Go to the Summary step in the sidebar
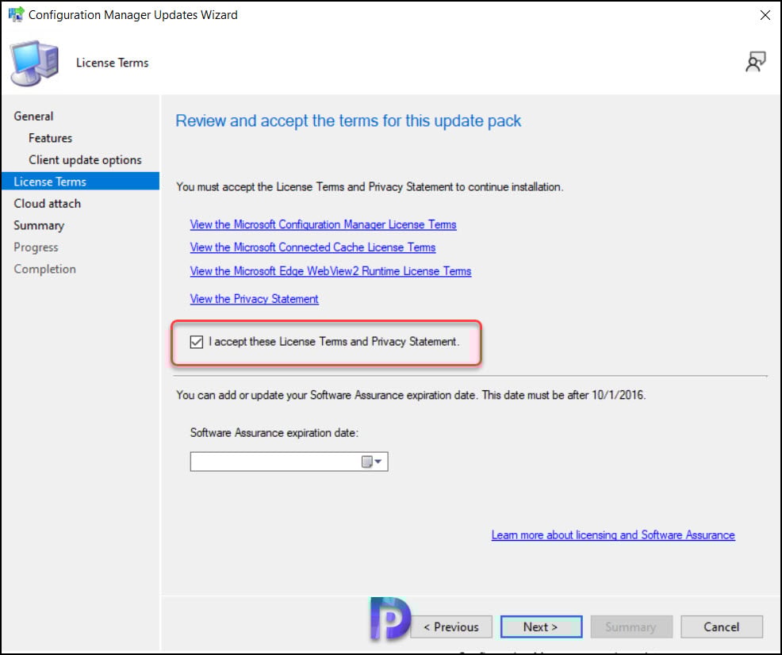The image size is (782, 655). [39, 225]
